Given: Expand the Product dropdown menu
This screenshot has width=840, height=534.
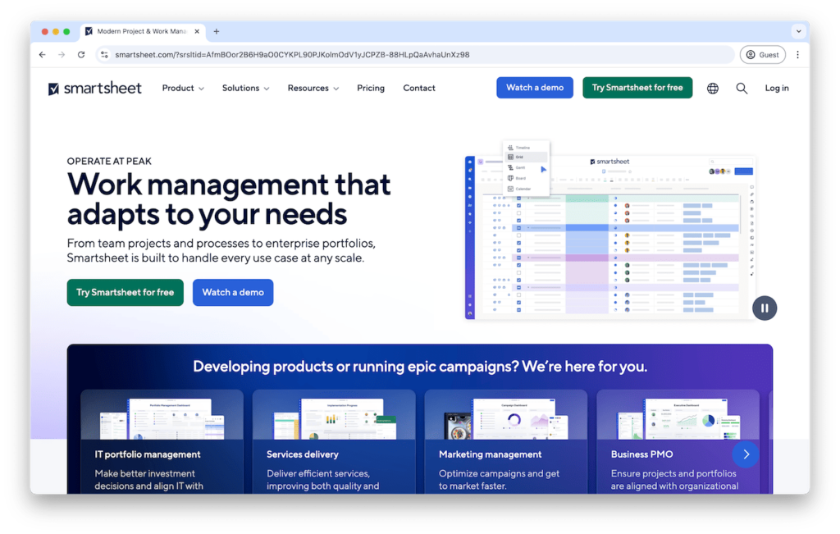Looking at the screenshot, I should [183, 89].
